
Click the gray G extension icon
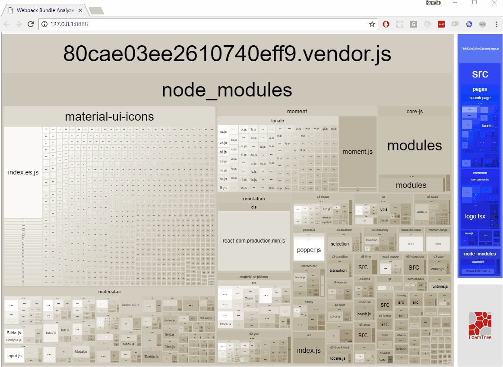coord(414,24)
